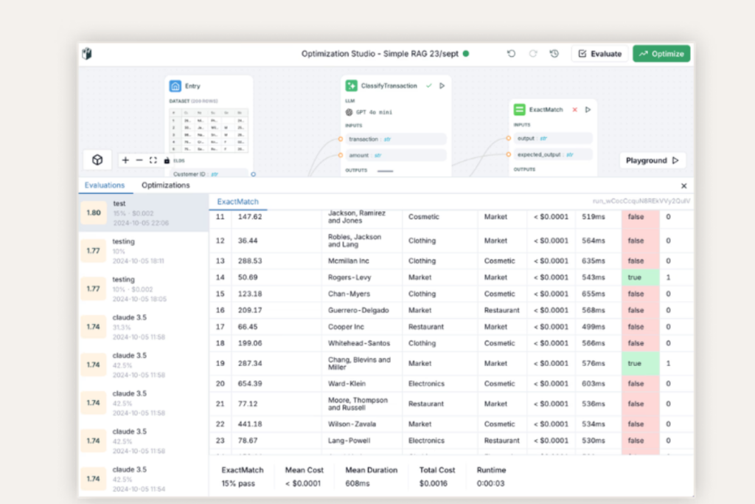This screenshot has width=755, height=504.
Task: Switch to the Optimizations tab
Action: click(166, 185)
